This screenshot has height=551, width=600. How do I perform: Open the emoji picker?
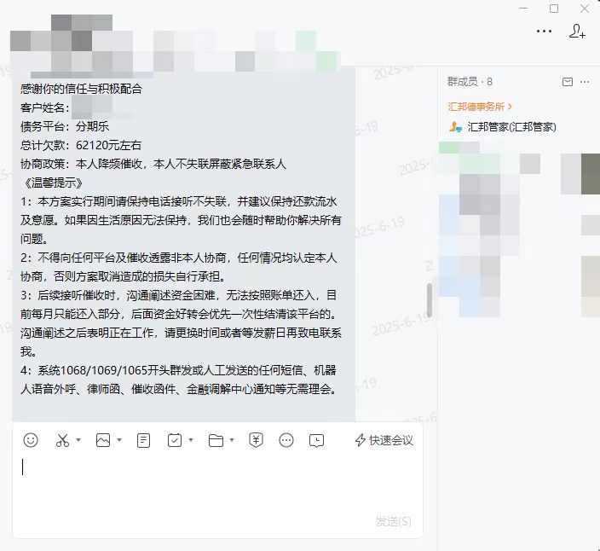[x=31, y=440]
